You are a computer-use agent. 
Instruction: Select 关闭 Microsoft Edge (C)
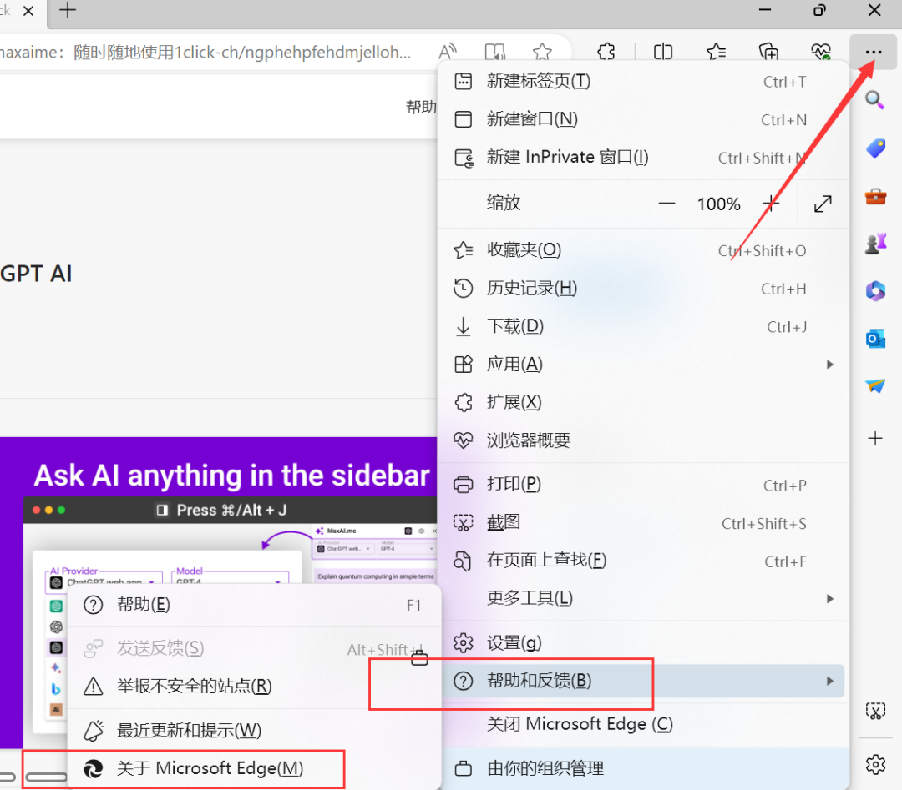click(643, 724)
